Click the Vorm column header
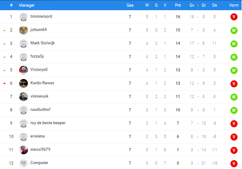242x169 pixels. [234, 5]
